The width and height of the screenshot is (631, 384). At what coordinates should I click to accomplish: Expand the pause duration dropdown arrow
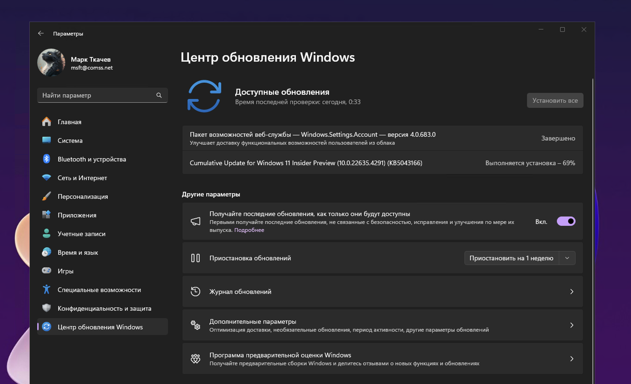coord(567,258)
